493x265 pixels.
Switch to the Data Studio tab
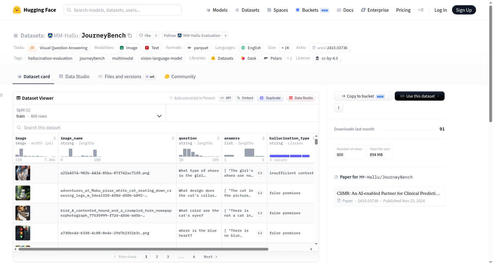coord(74,76)
